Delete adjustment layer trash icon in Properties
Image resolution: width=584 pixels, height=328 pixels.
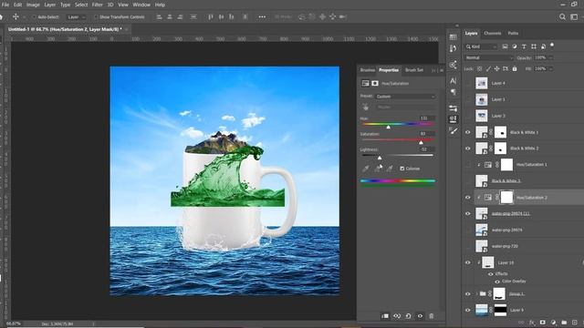pos(432,316)
